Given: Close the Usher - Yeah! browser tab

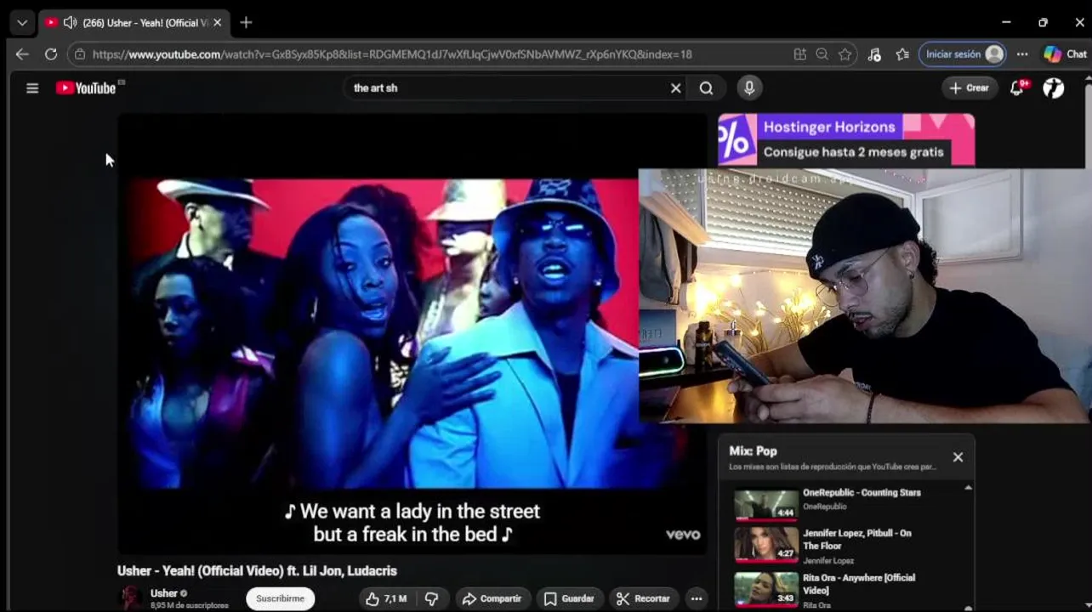Looking at the screenshot, I should 217,23.
